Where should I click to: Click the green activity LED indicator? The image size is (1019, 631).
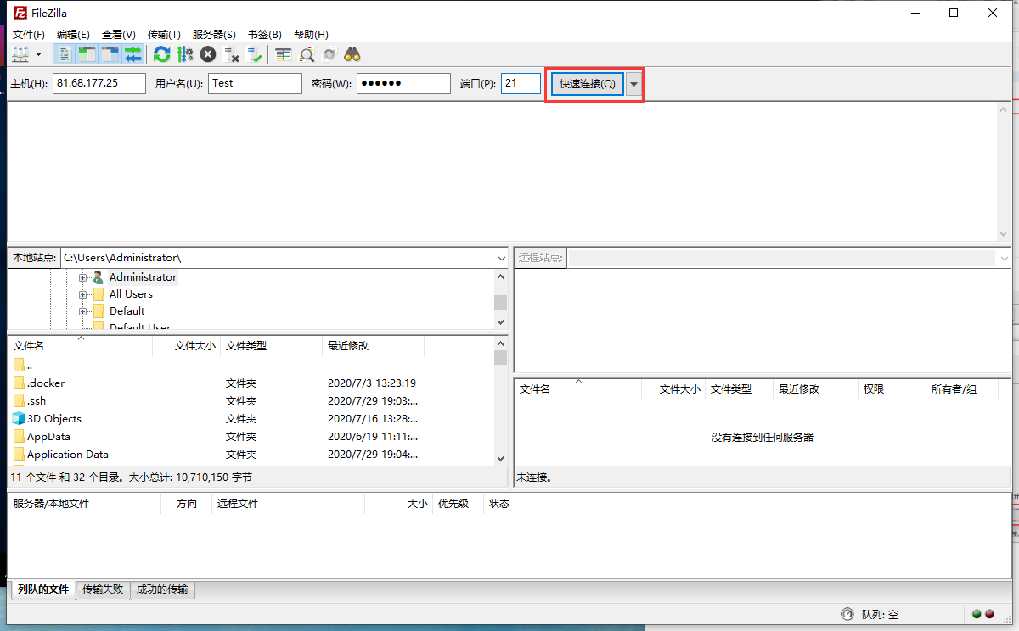(x=977, y=614)
